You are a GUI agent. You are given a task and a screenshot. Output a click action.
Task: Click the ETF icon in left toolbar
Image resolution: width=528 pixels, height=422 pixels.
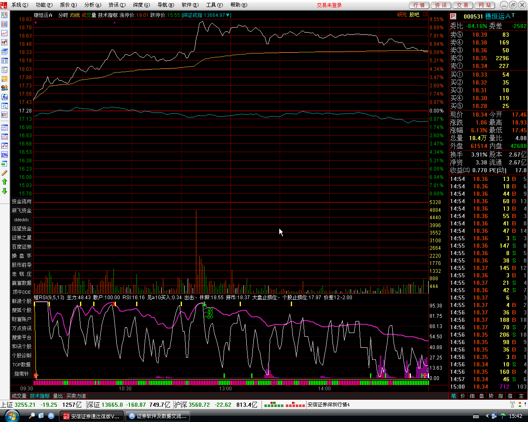pos(5,115)
